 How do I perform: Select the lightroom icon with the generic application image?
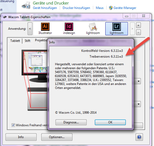93,29
